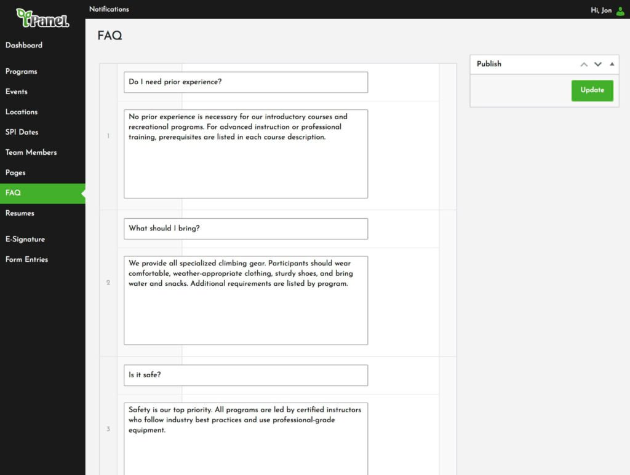Edit answer about safety priority
Screen dimensions: 630x475
[x=246, y=439]
